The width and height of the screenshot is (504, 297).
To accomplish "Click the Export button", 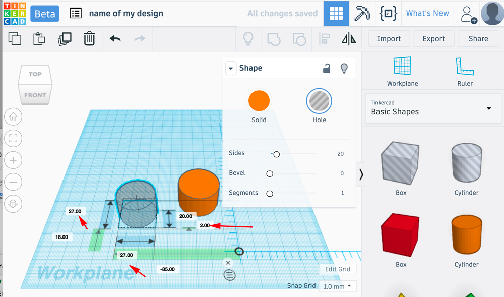I will pos(433,38).
